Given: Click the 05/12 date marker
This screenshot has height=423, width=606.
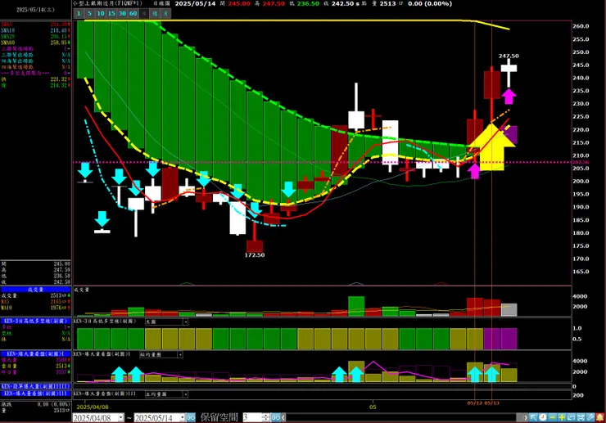Looking at the screenshot, I should click(474, 403).
